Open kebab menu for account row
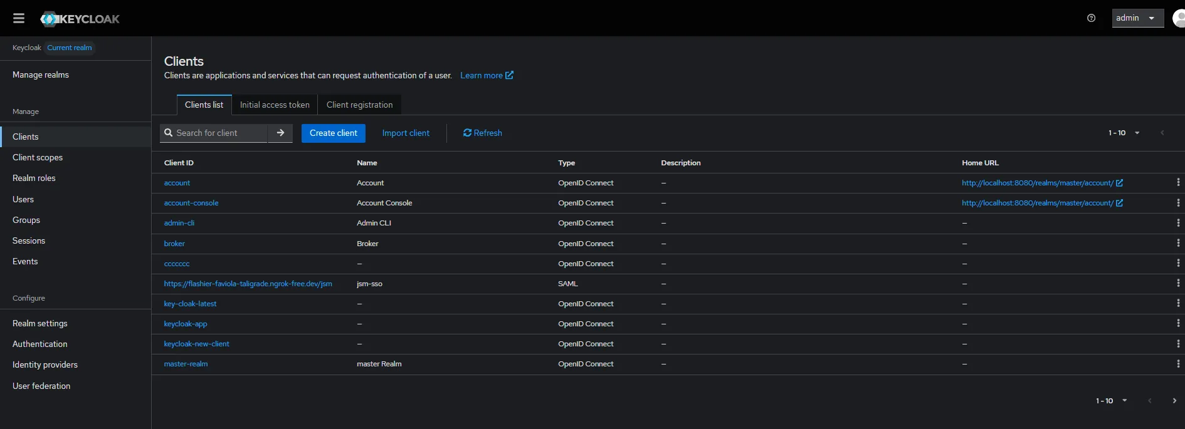 [1178, 183]
